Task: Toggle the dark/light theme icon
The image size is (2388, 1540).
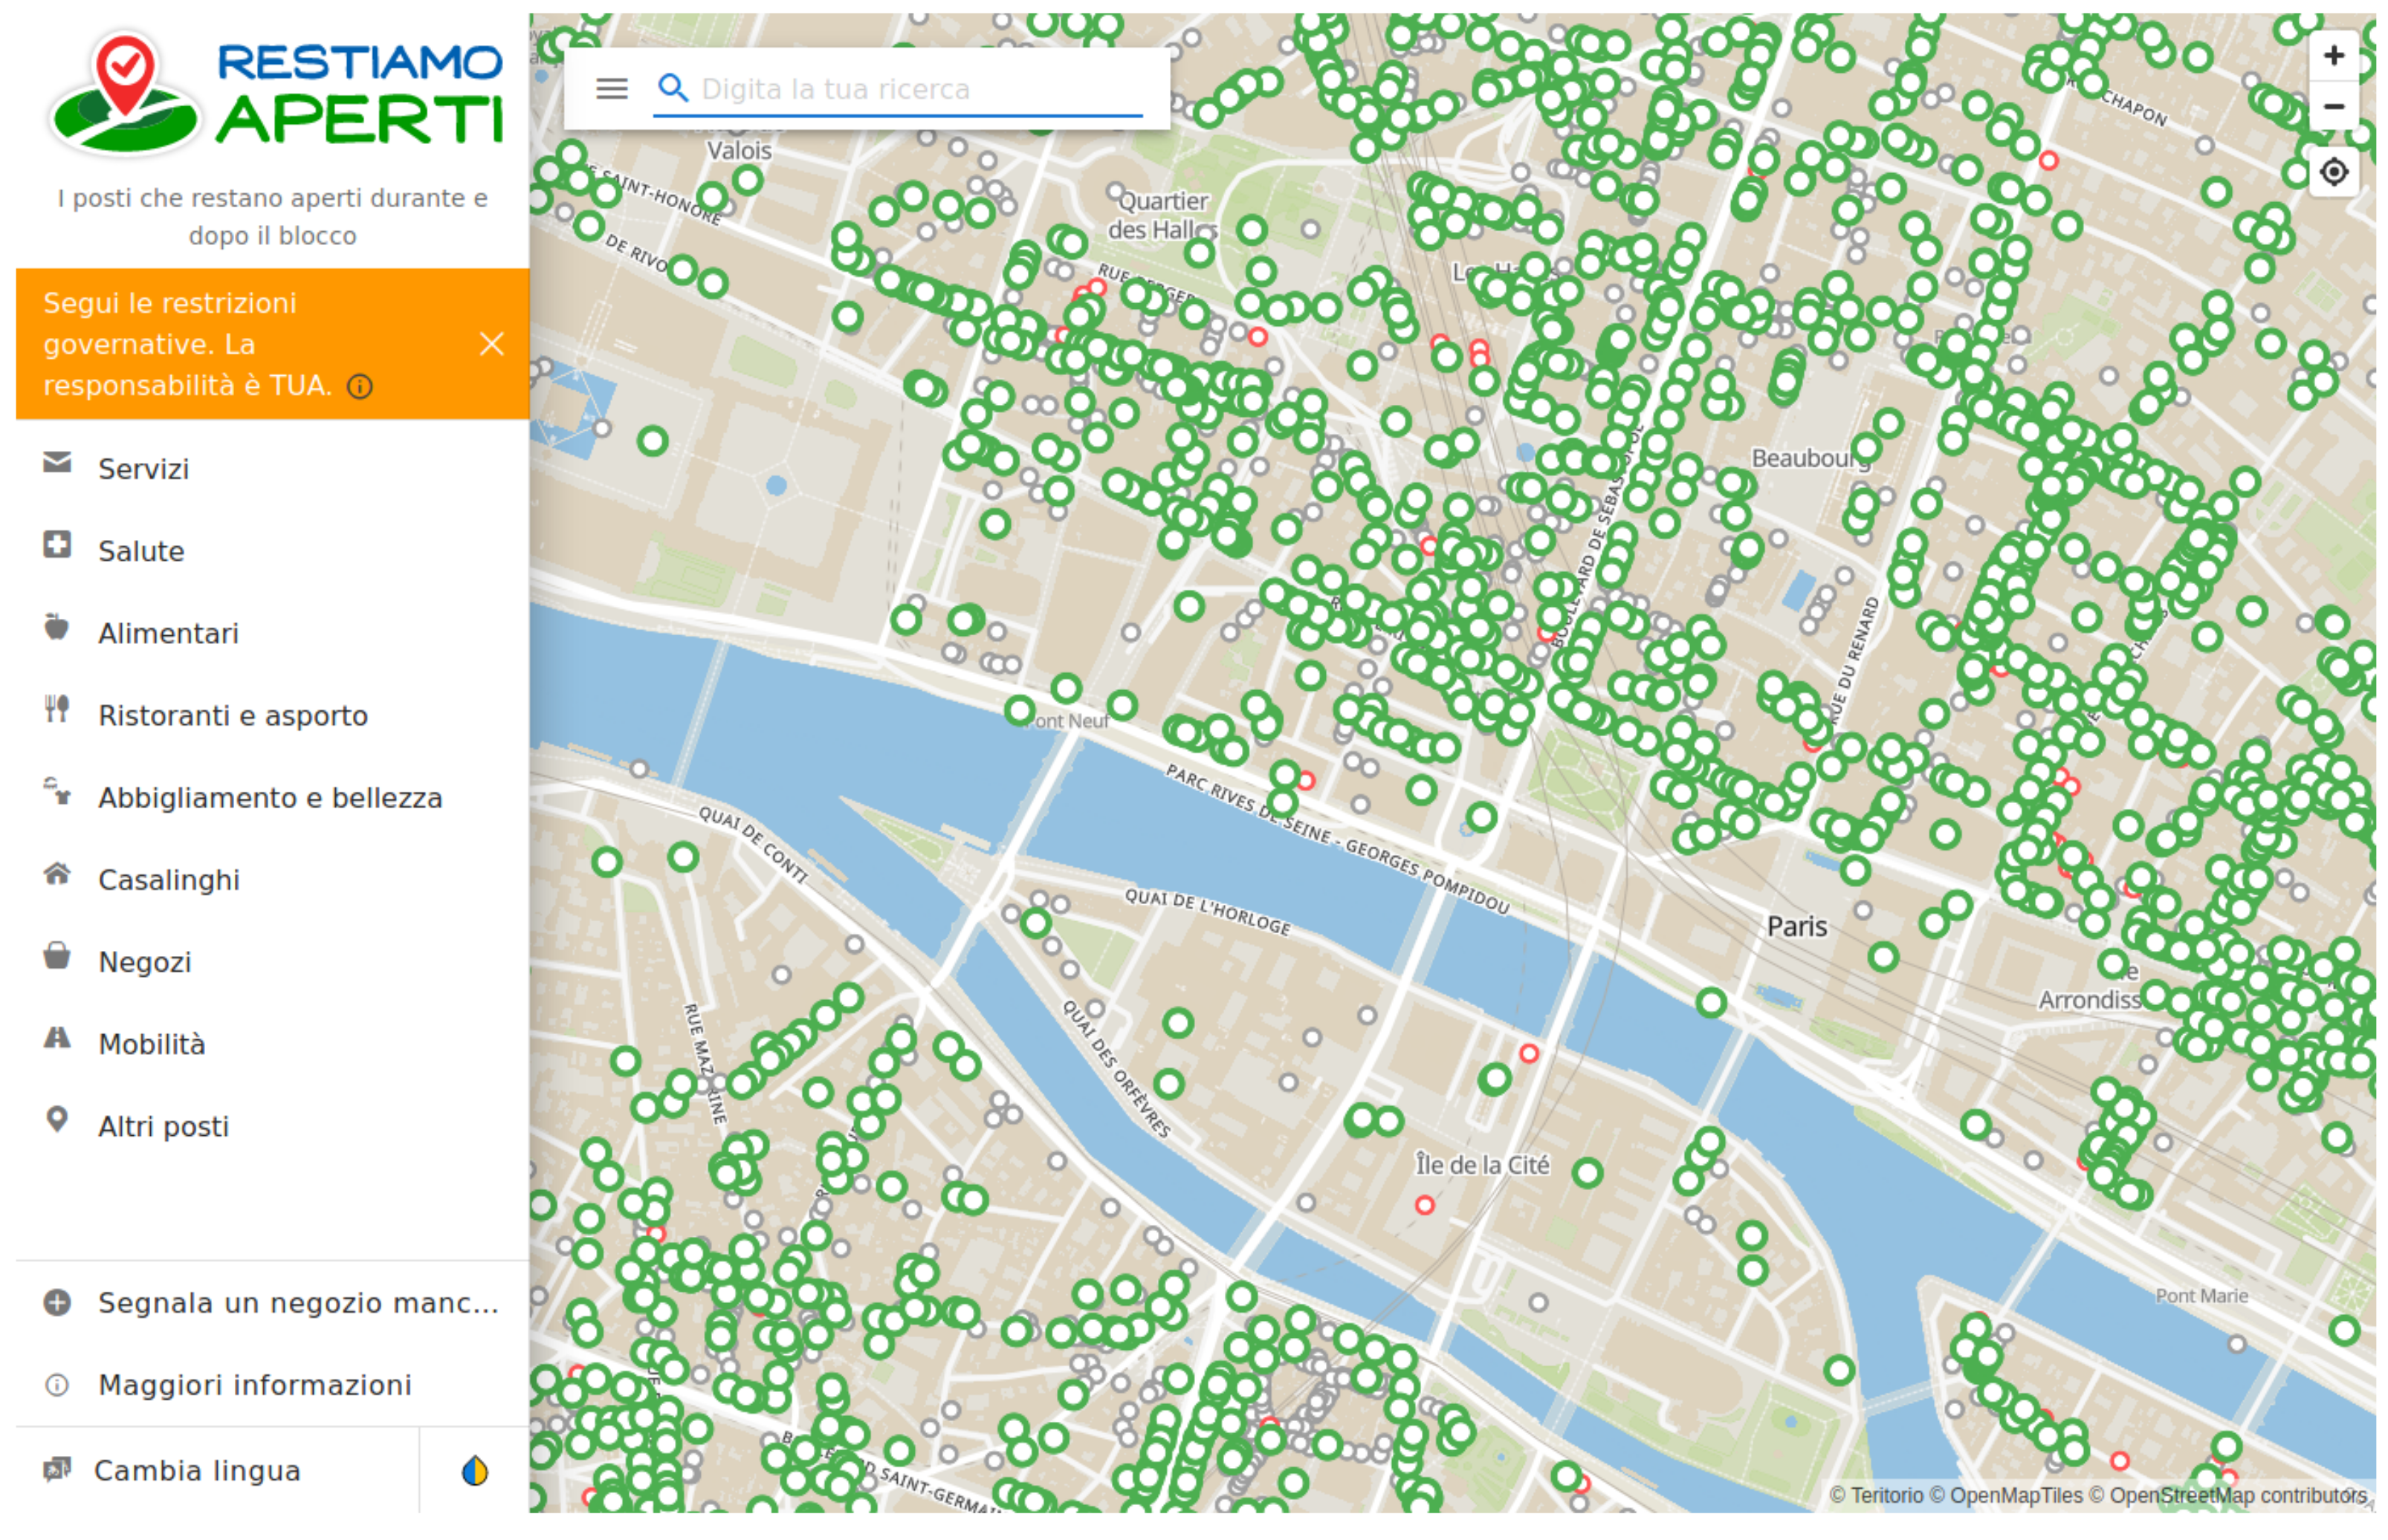Action: pos(474,1470)
